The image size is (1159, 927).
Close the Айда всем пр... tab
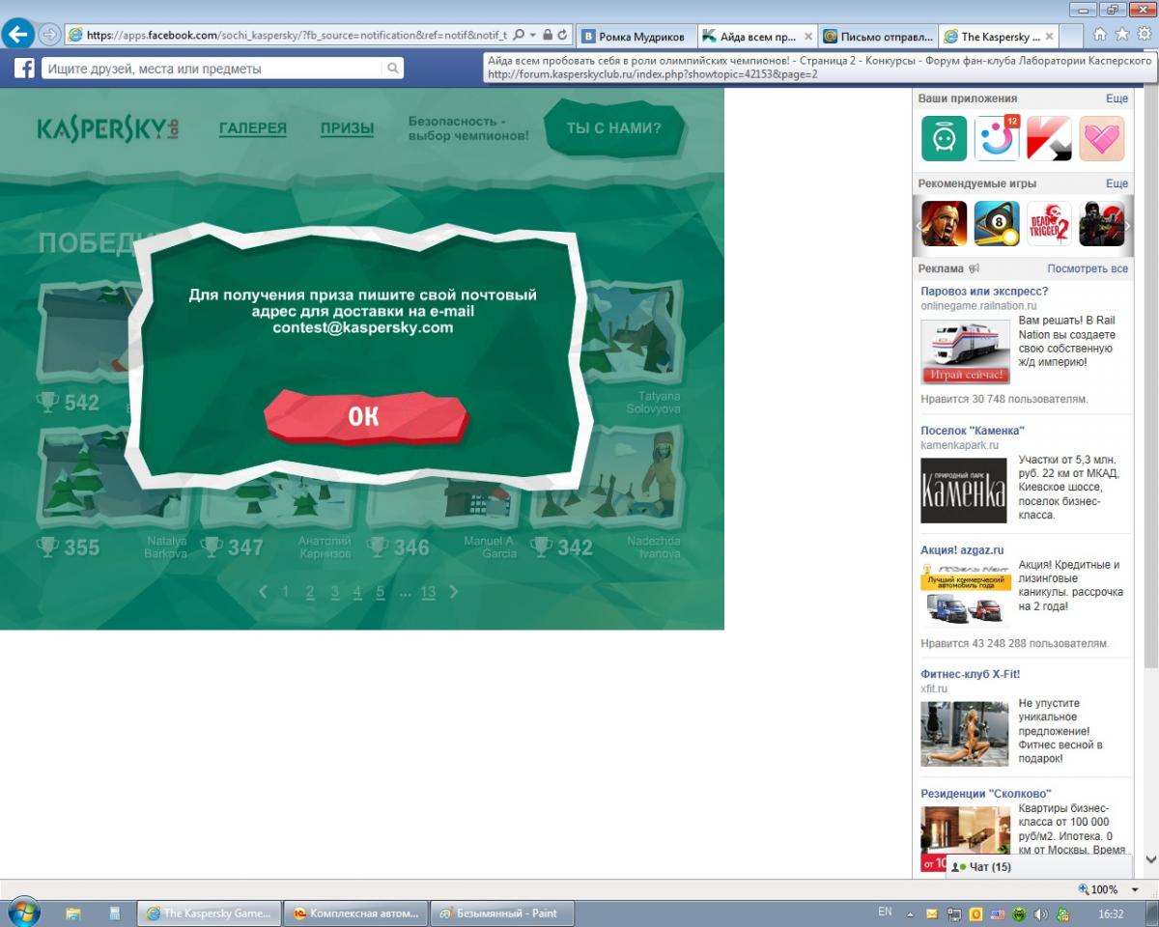click(808, 37)
